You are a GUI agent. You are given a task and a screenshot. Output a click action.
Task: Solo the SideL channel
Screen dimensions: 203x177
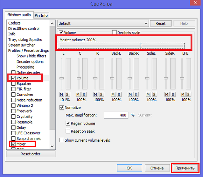pyautogui.click(x=154, y=94)
